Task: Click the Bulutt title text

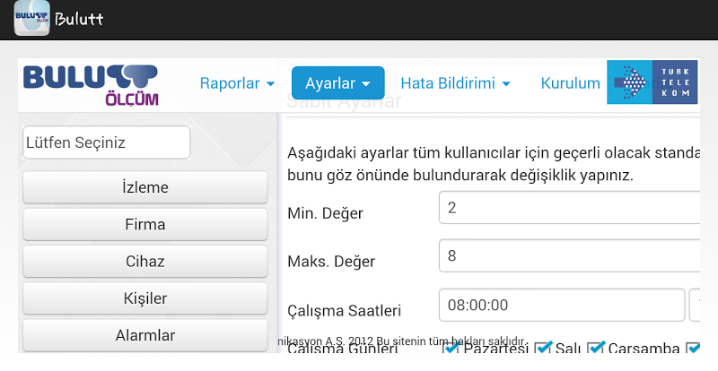Action: (x=79, y=19)
